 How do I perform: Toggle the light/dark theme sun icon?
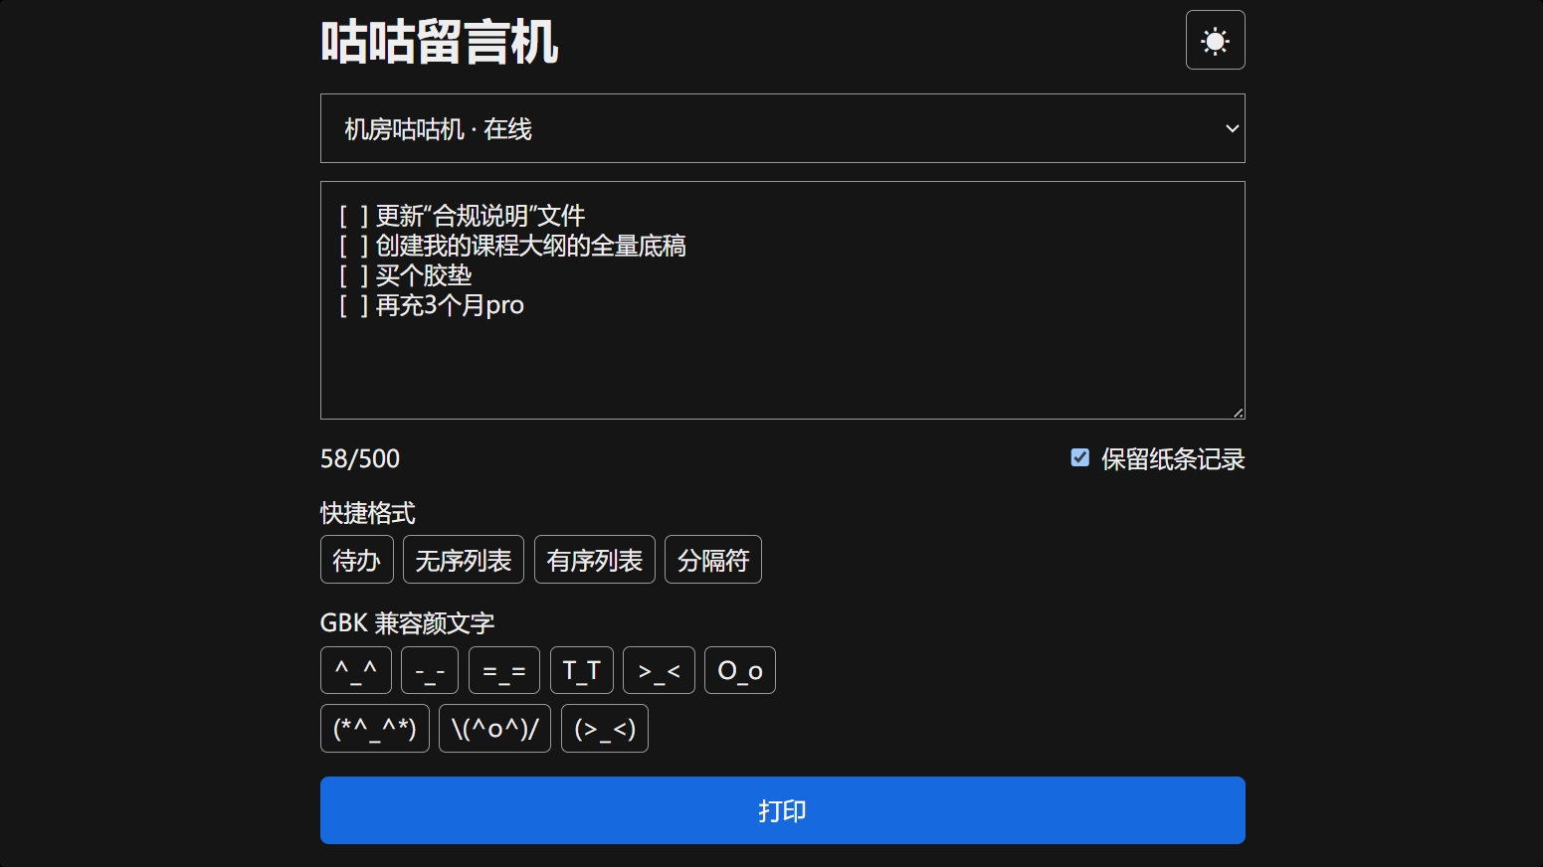point(1215,40)
